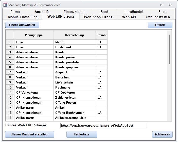Click the Access form icon in title bar
The image size is (178, 143).
(5, 5)
